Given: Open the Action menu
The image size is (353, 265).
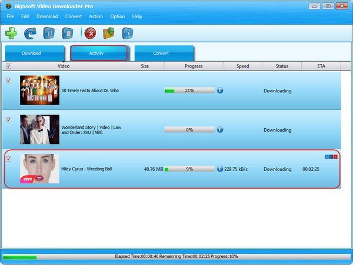Looking at the screenshot, I should (96, 16).
